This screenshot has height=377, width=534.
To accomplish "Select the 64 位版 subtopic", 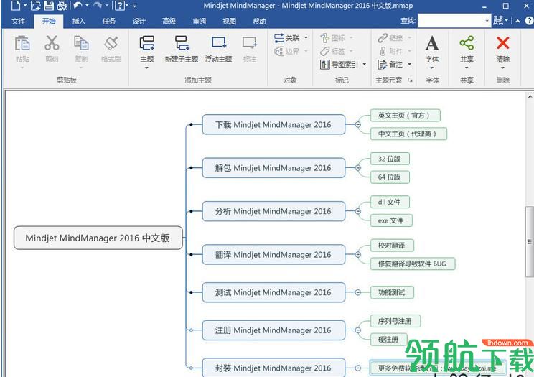I will [390, 177].
